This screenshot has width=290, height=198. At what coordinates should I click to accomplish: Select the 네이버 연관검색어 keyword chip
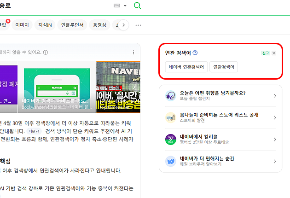tap(186, 67)
